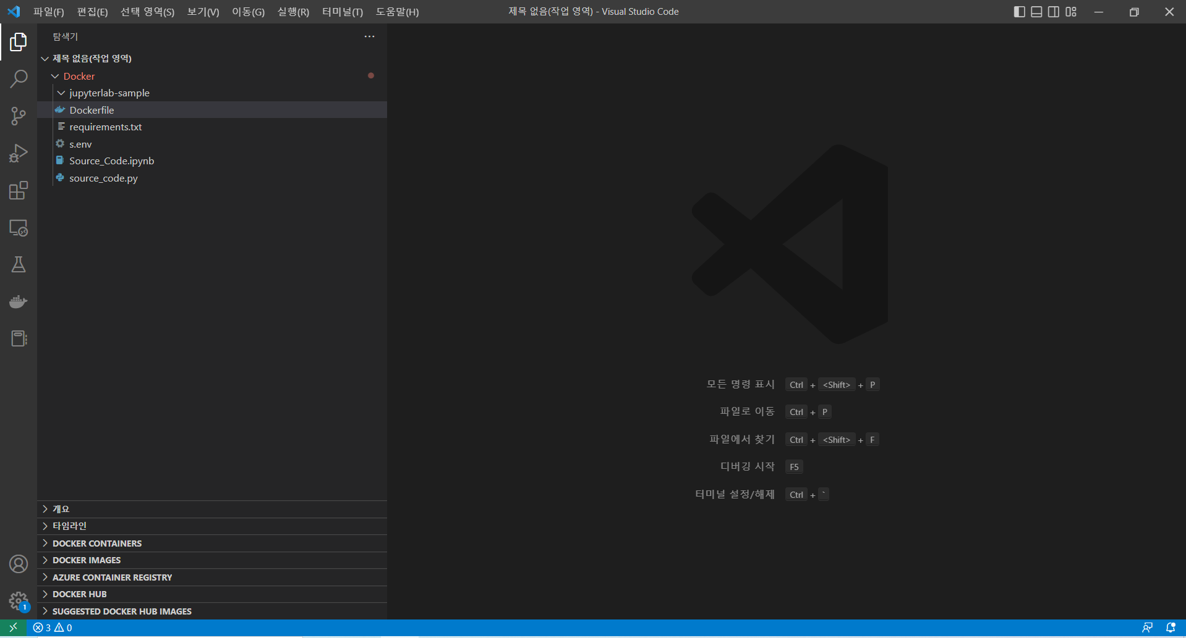Click the errors and warnings status indicator
This screenshot has height=638, width=1186.
51,627
